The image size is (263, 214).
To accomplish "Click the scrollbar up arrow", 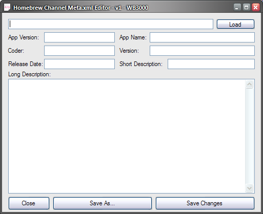I will 249,84.
